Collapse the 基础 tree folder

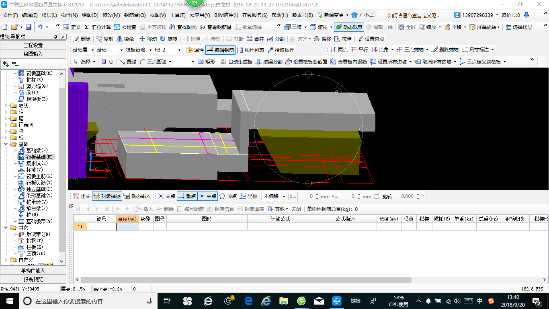(x=6, y=144)
